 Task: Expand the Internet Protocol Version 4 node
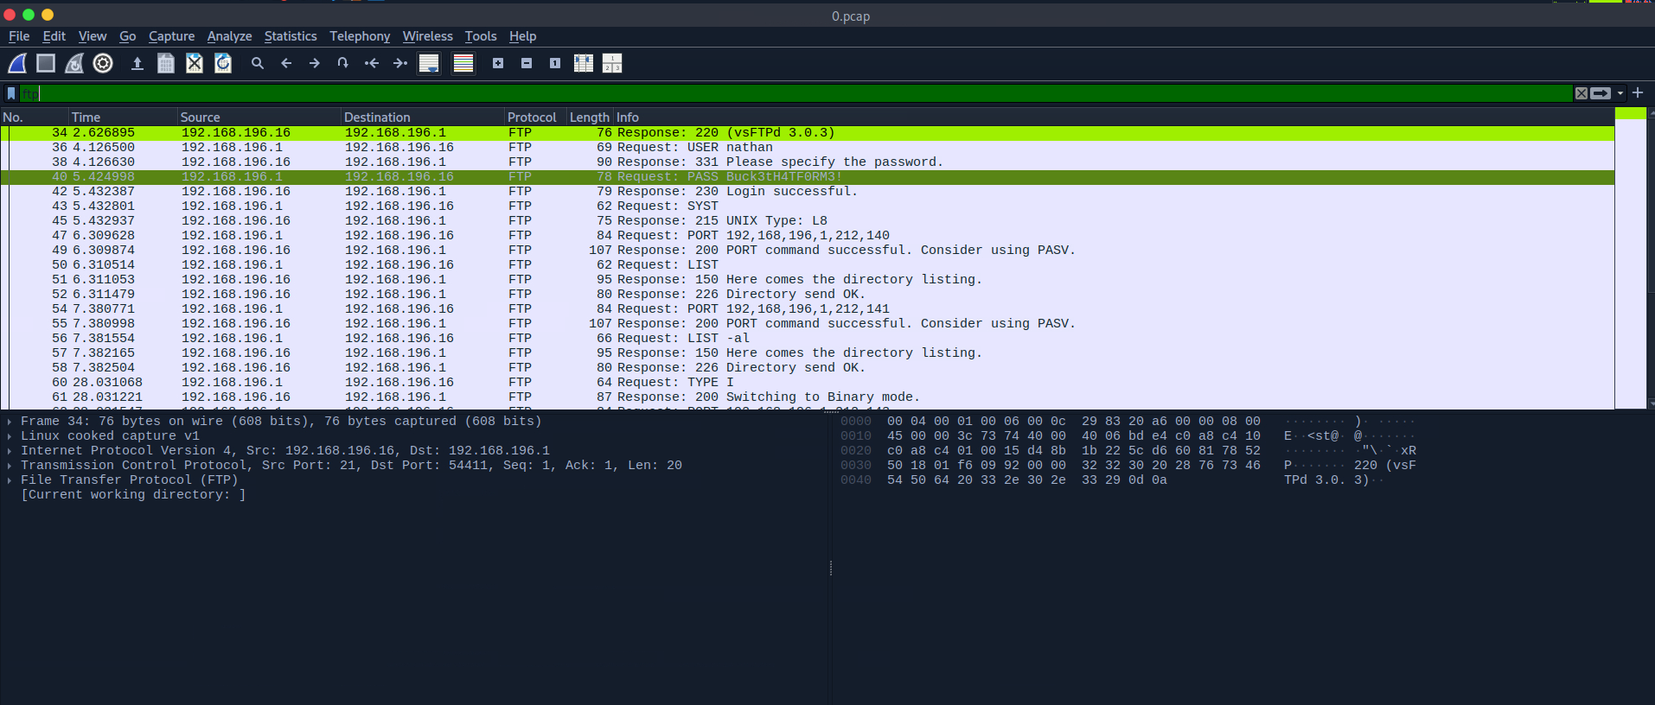click(x=10, y=451)
